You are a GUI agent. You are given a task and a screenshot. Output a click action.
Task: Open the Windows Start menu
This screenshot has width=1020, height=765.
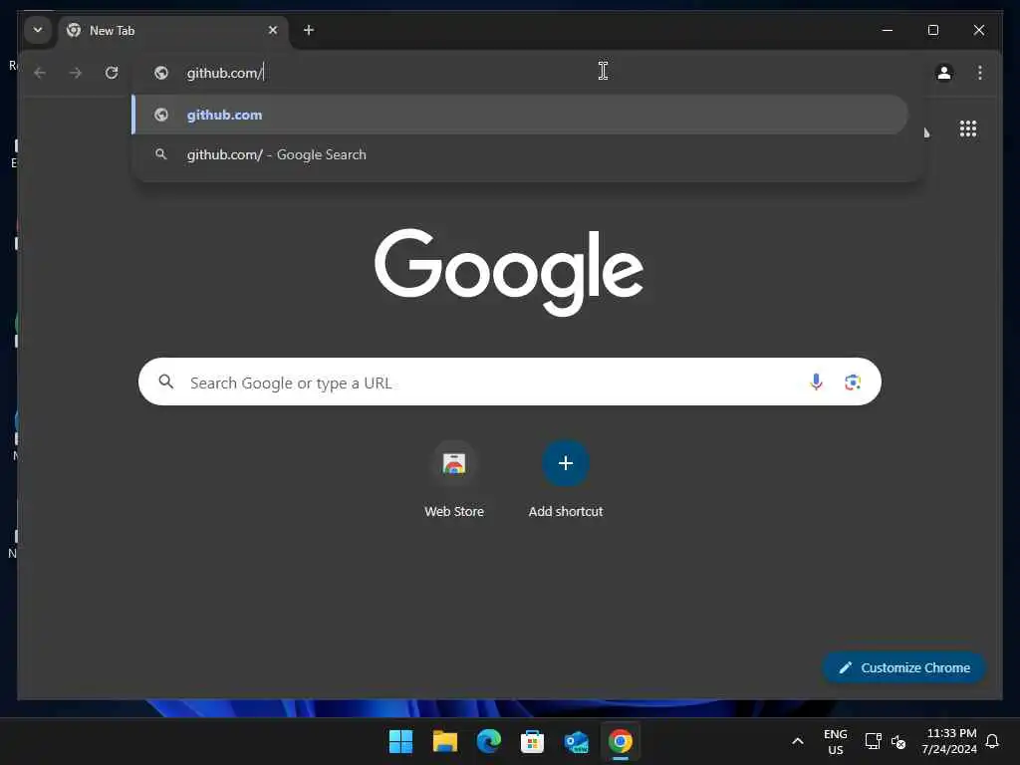coord(400,741)
